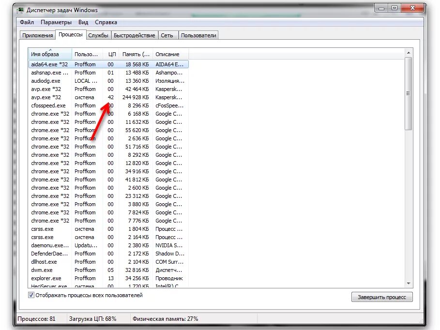Click the vertical scrollbar thumb
The image size is (440, 330).
coord(409,94)
